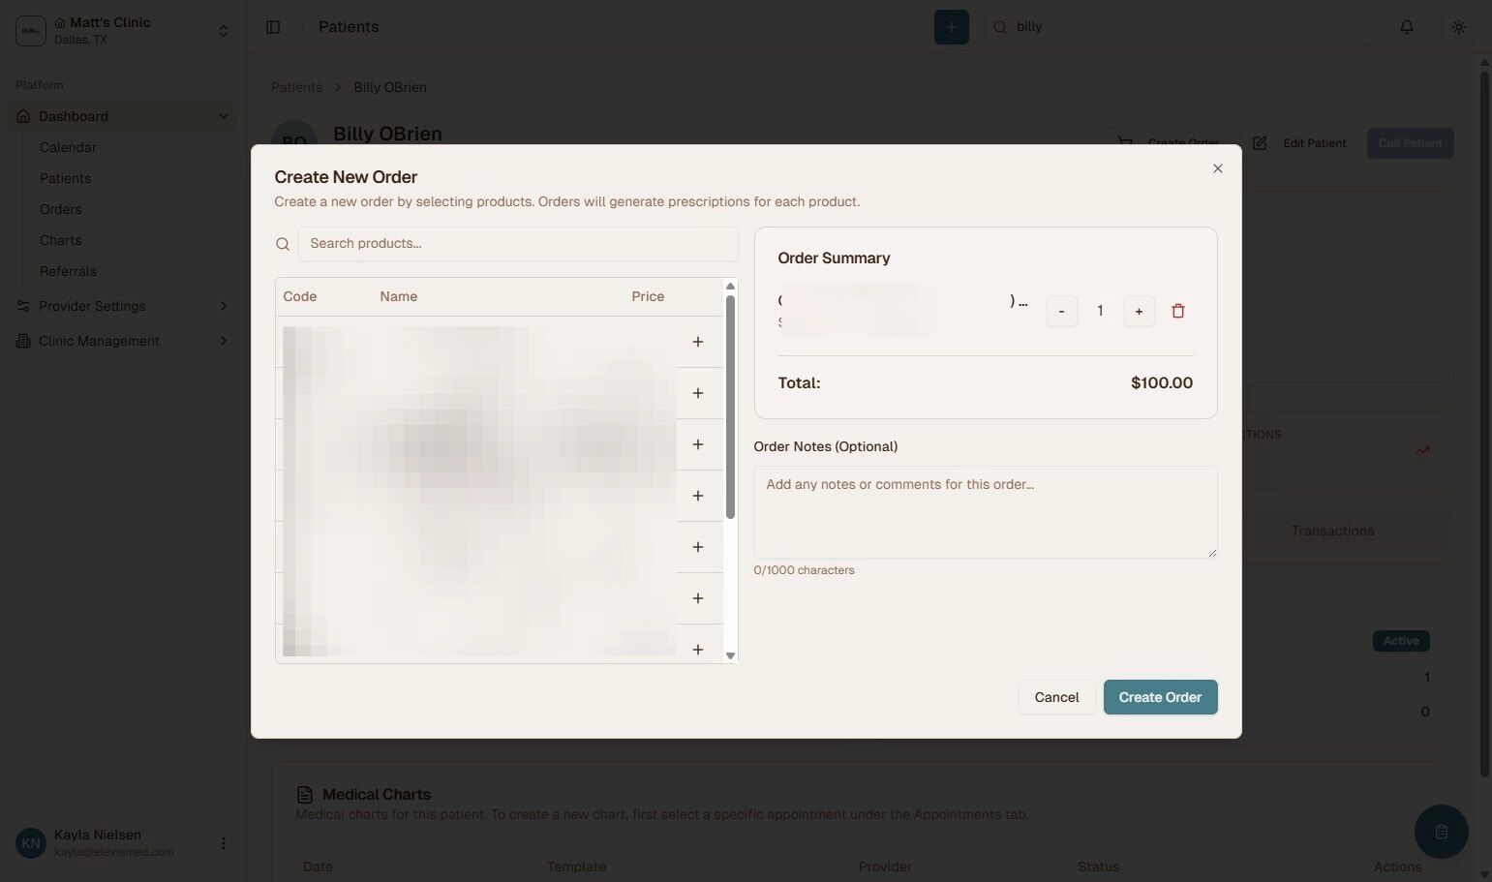Screen dimensions: 1492x882
Task: Click the product list scrollbar down arrow
Action: coord(731,655)
